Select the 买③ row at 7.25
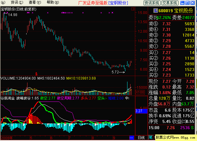 [x=172, y=64]
